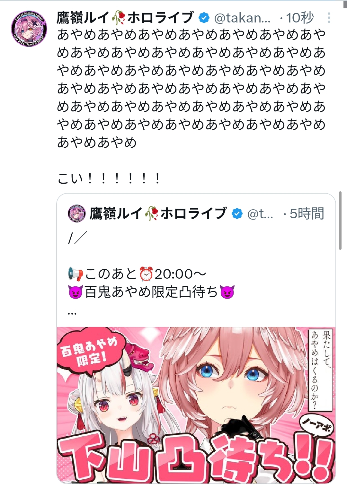Click the あやめ repeated text body

coord(191,88)
